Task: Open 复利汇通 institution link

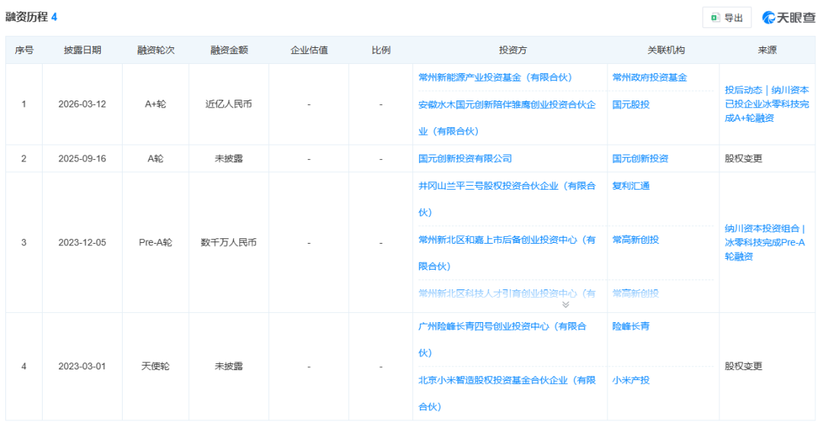Action: [x=631, y=186]
